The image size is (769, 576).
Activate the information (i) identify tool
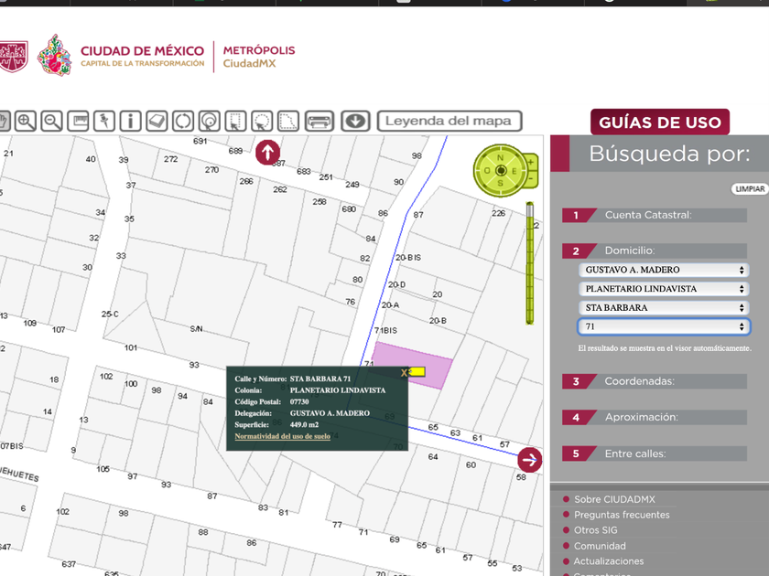[x=131, y=121]
